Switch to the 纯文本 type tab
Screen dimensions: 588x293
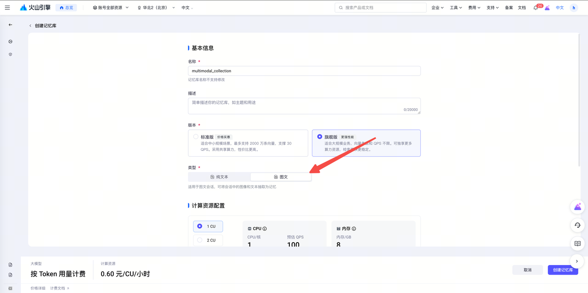click(x=219, y=177)
